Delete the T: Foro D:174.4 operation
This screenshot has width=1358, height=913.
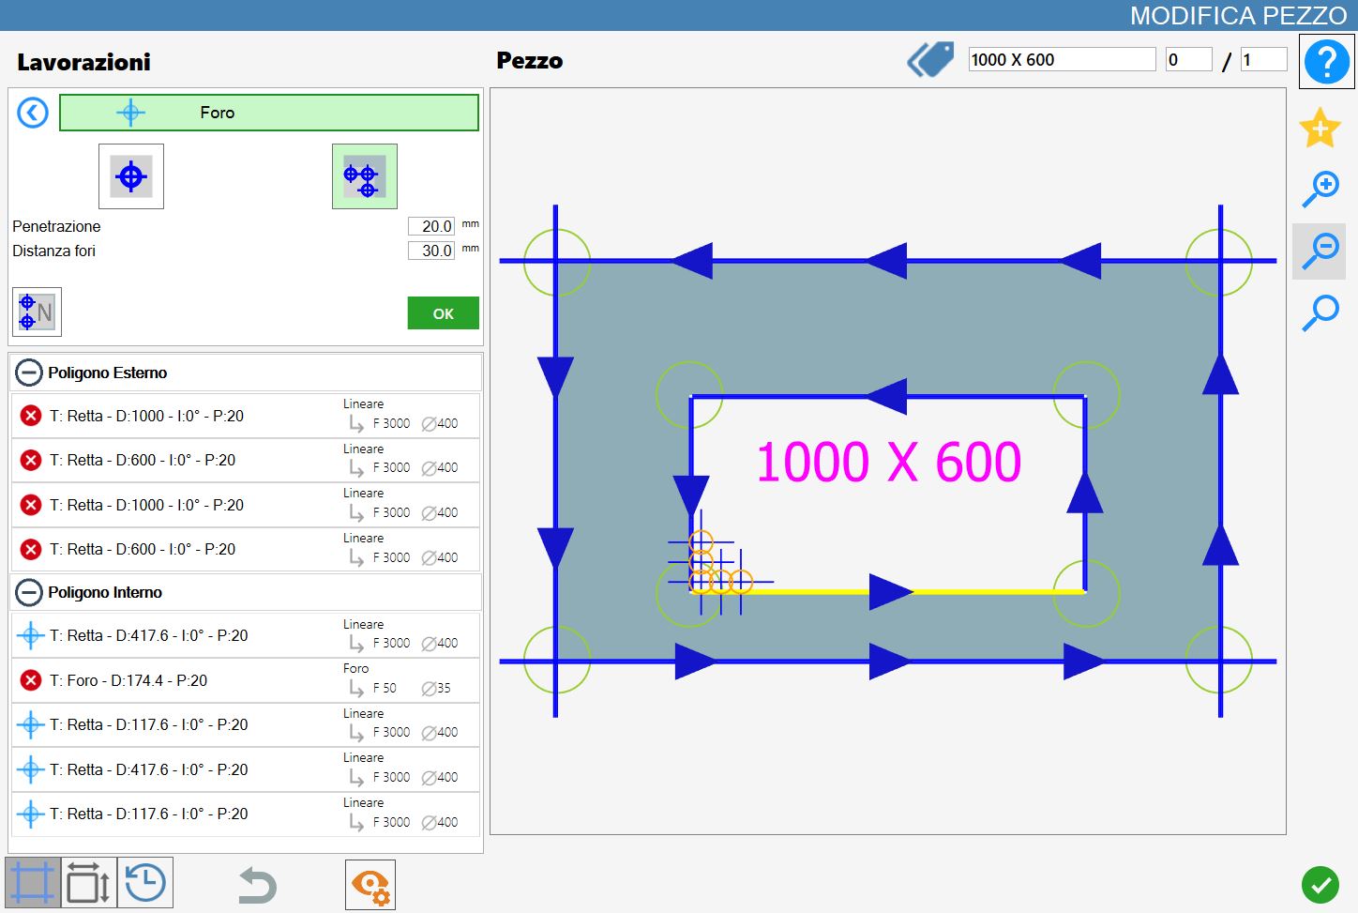(x=31, y=680)
